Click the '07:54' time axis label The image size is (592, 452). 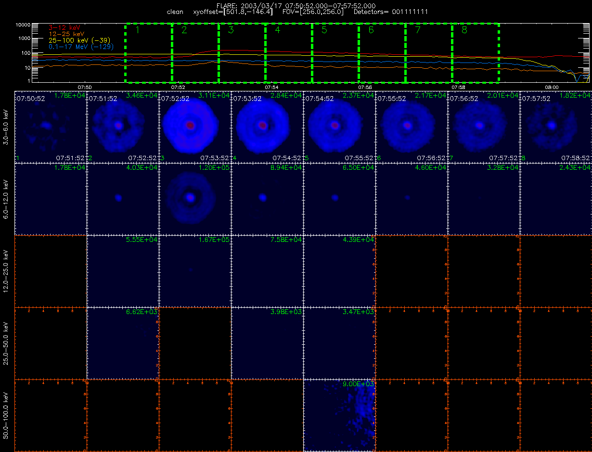(271, 87)
